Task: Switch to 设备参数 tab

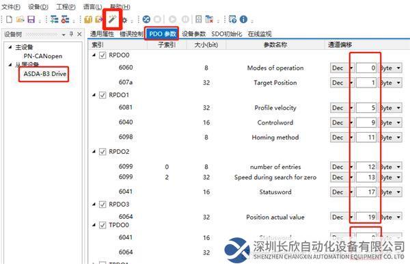Action: pos(194,34)
